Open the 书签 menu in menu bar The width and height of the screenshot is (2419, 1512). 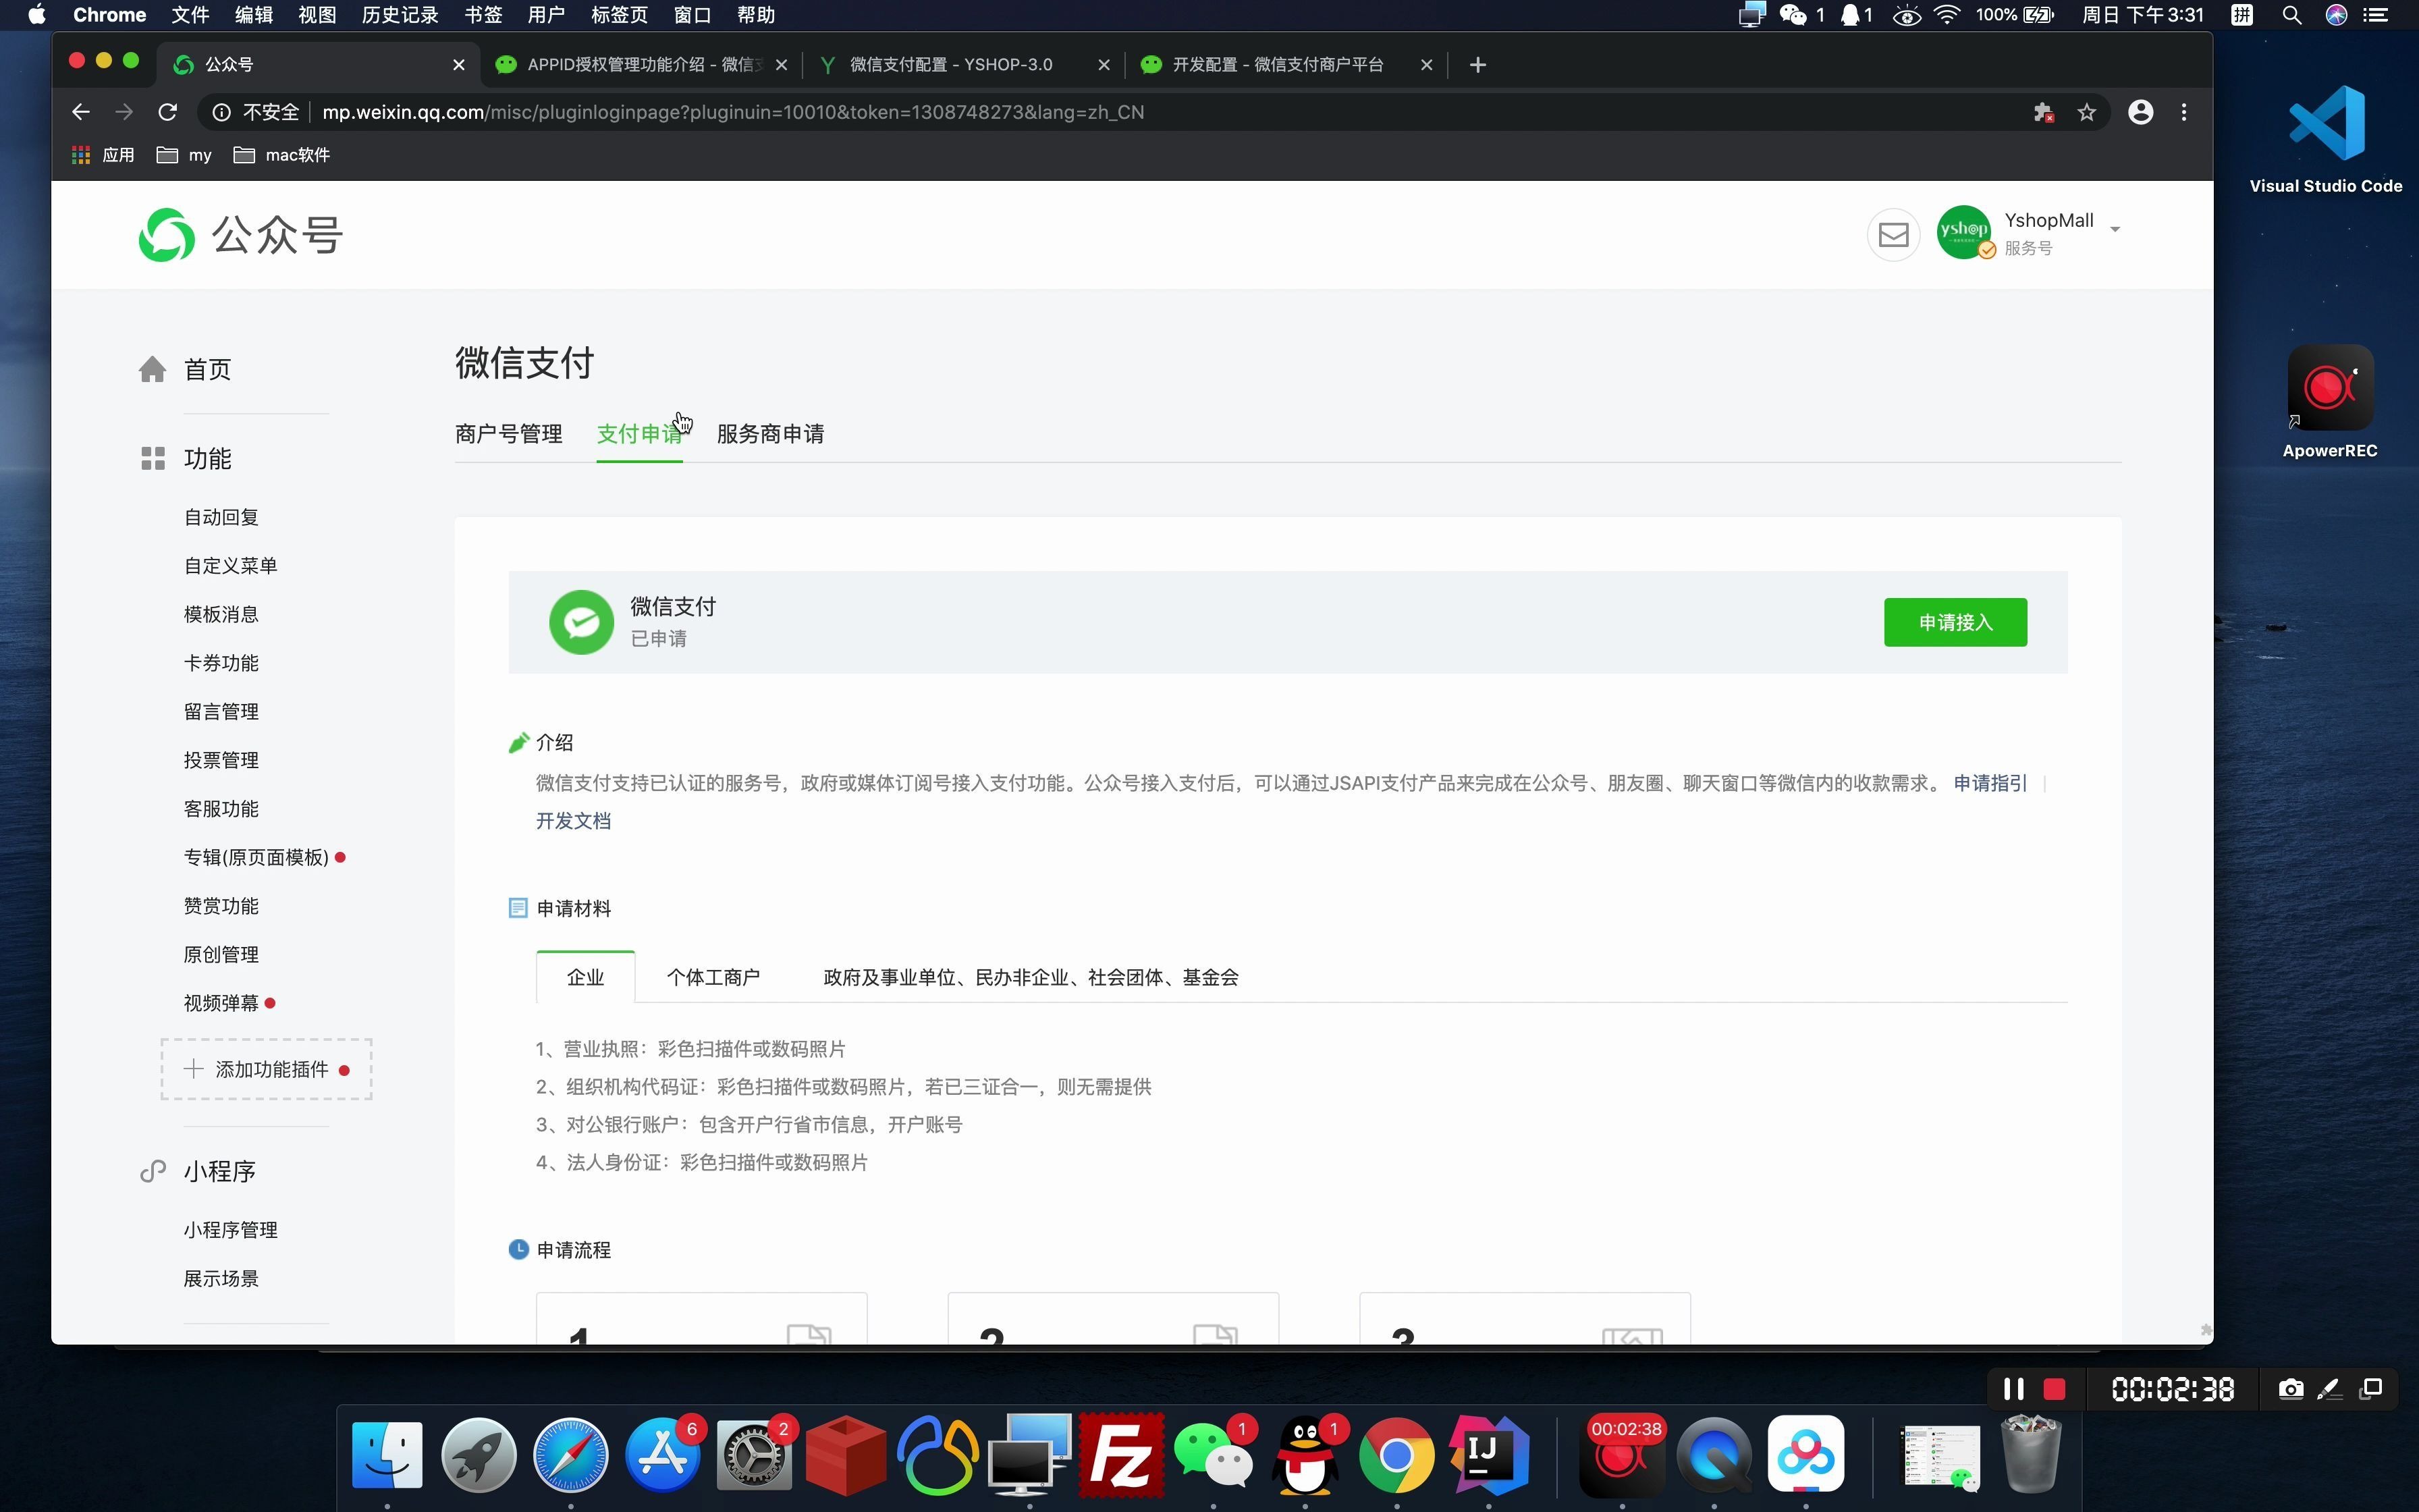point(483,15)
